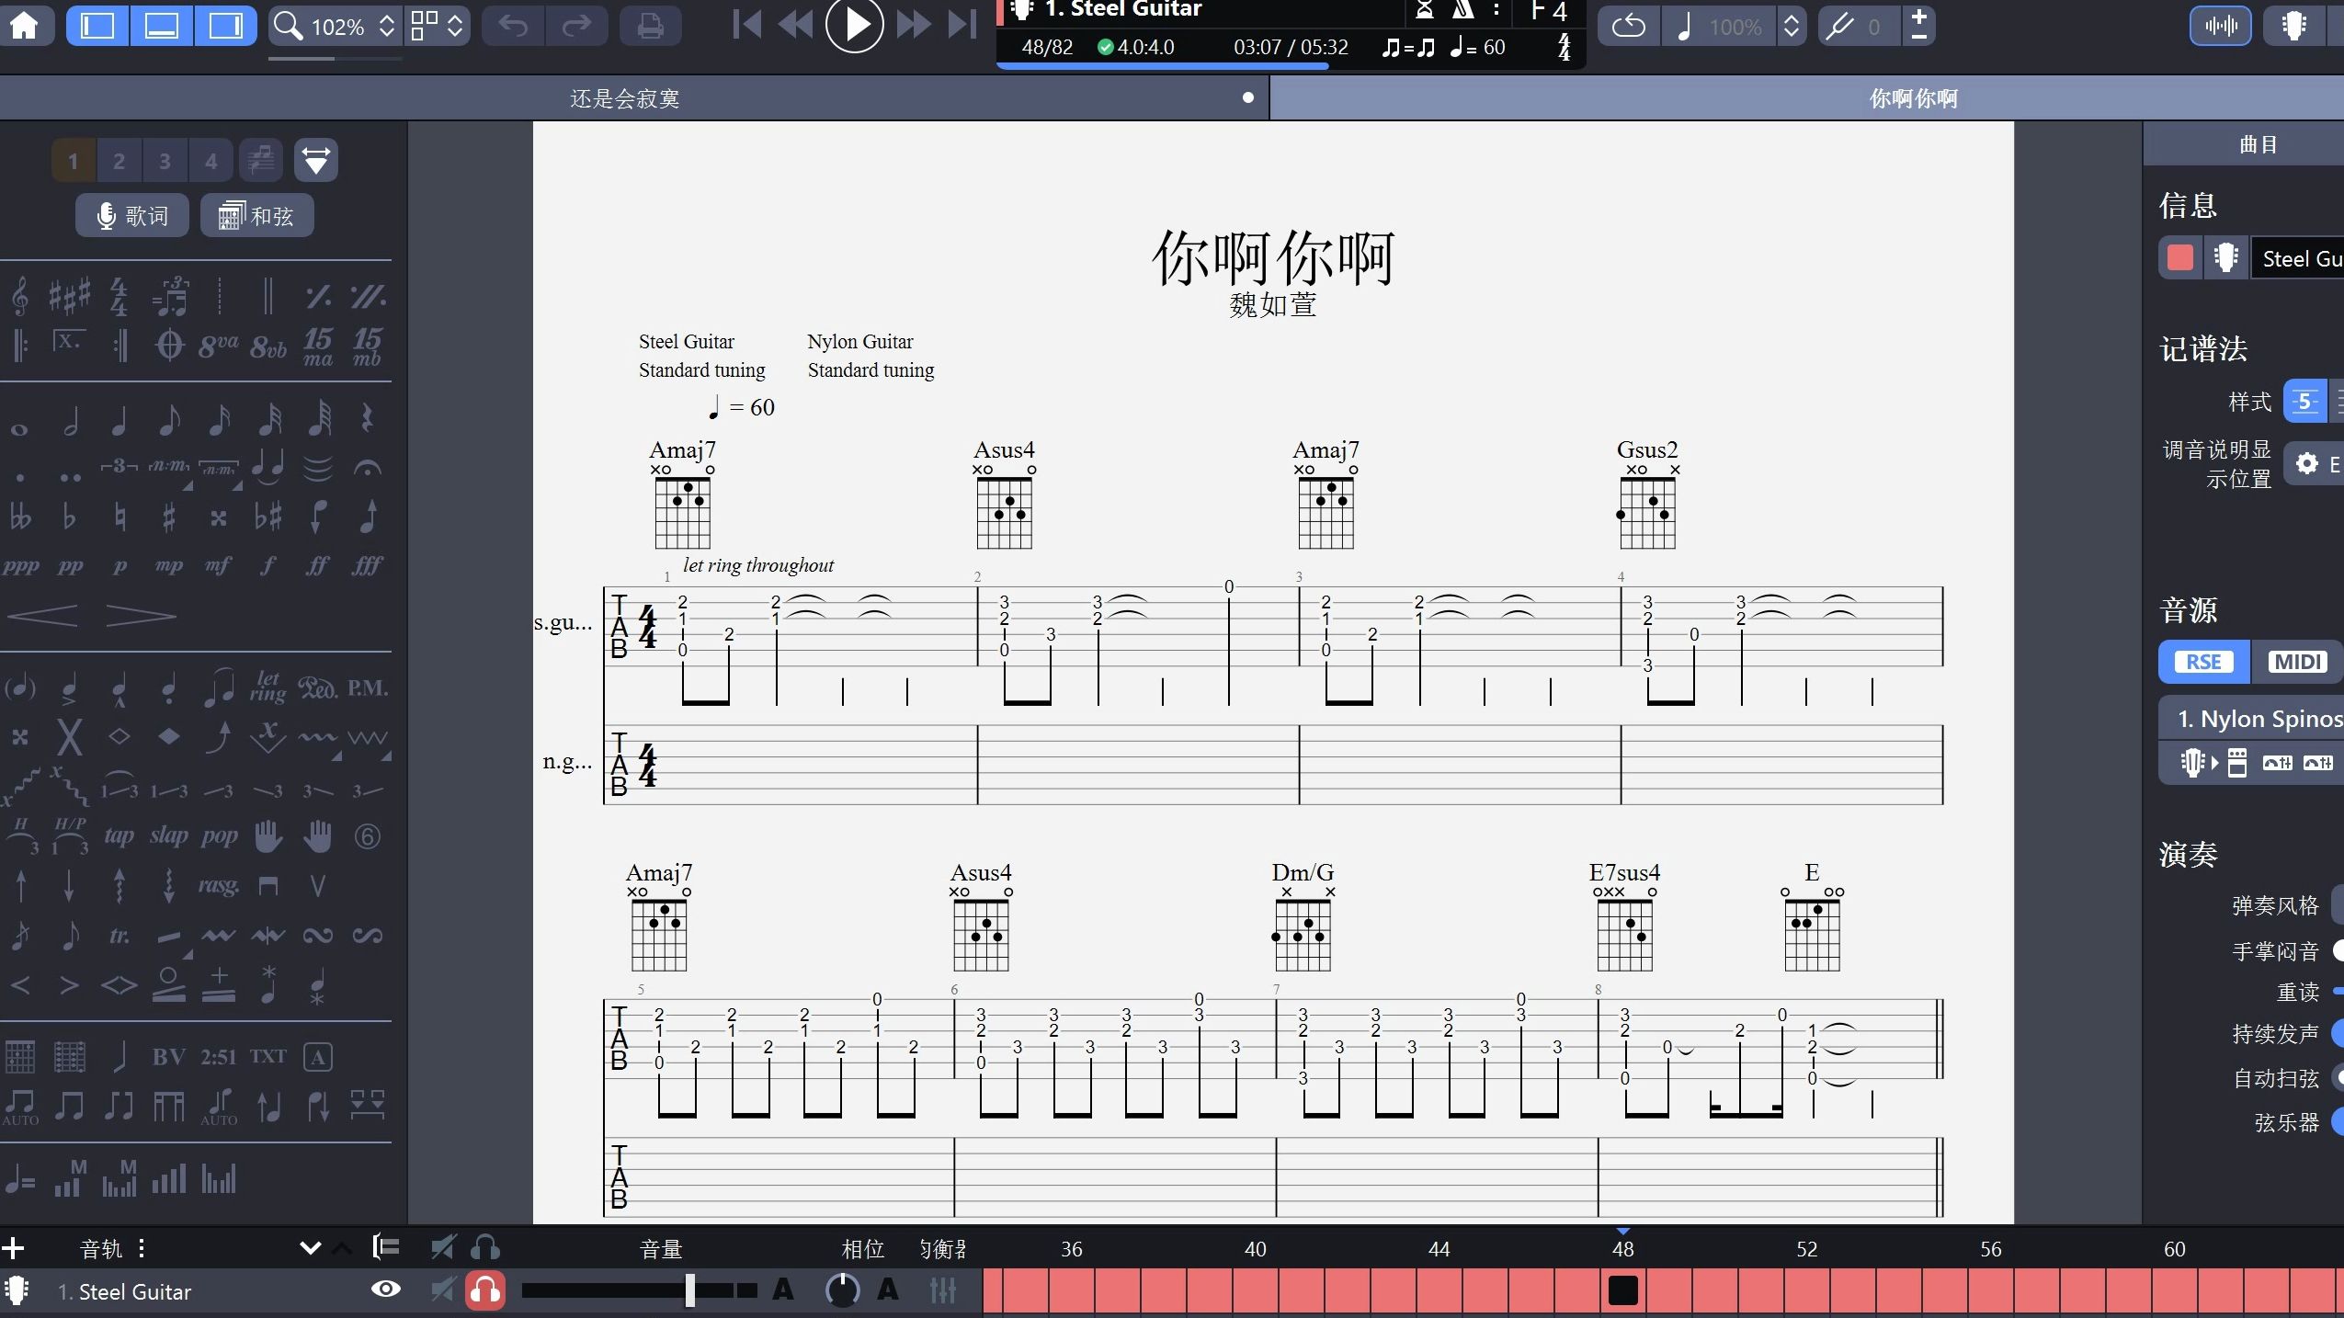The width and height of the screenshot is (2344, 1318).
Task: Open the 曲目 track inspector tab
Action: point(2258,144)
